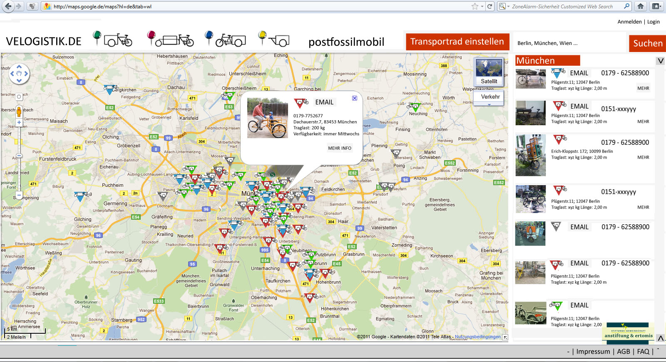Click the city search field
Viewport: 666px width, 362px height.
[x=569, y=43]
